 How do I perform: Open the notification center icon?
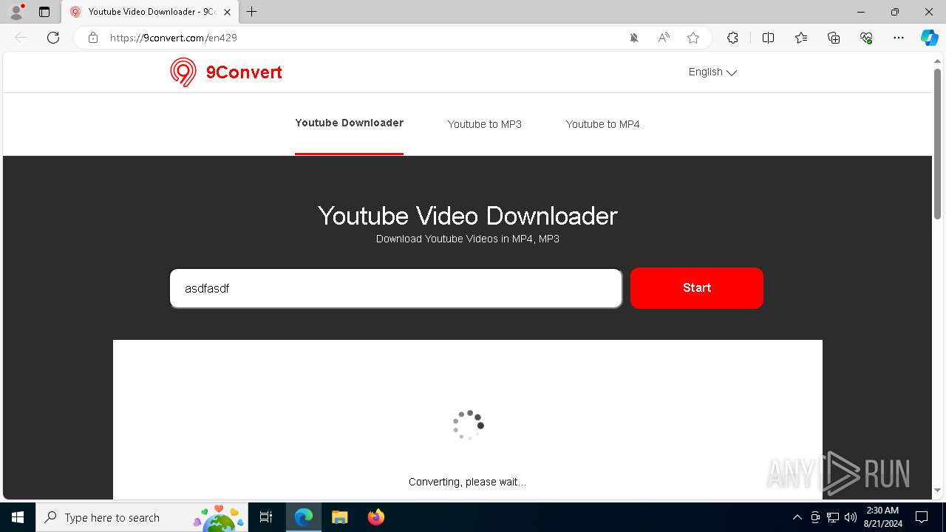pos(922,517)
